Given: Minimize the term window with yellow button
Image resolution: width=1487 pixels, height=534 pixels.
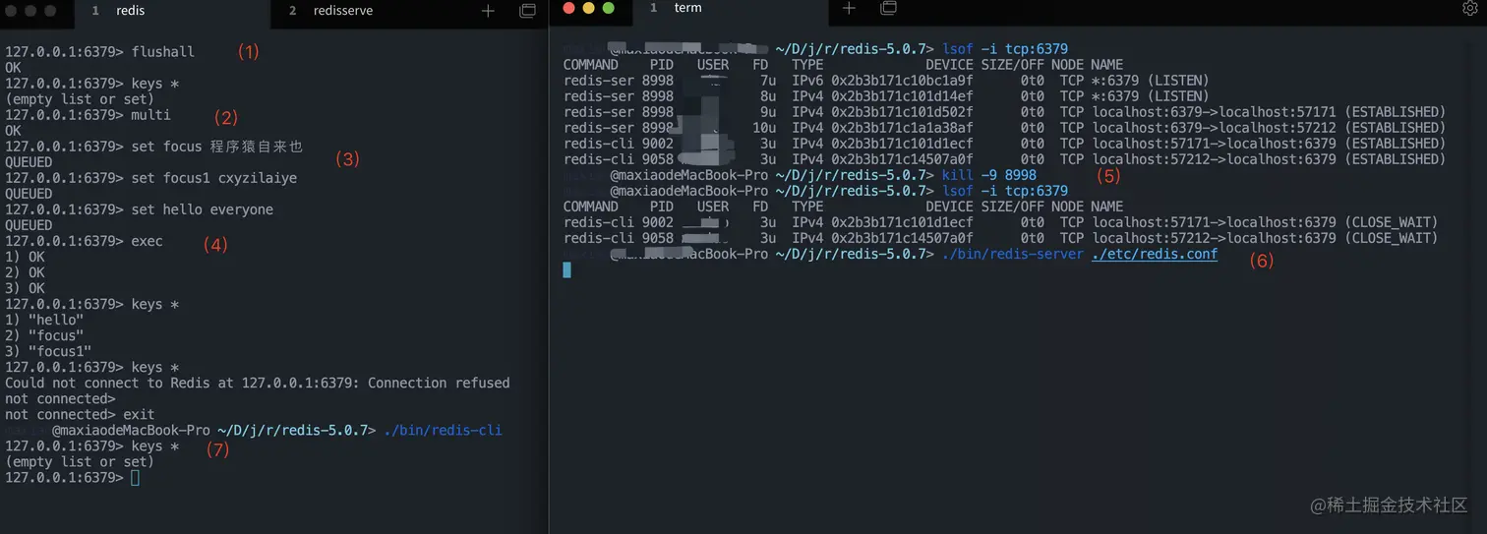Looking at the screenshot, I should click(x=589, y=8).
